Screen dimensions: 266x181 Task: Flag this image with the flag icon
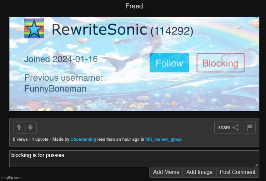[x=250, y=127]
